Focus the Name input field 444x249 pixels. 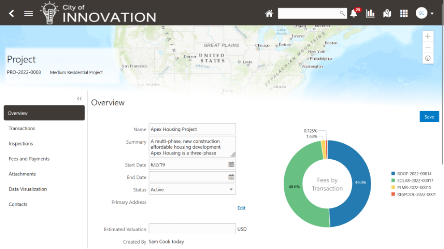click(192, 129)
